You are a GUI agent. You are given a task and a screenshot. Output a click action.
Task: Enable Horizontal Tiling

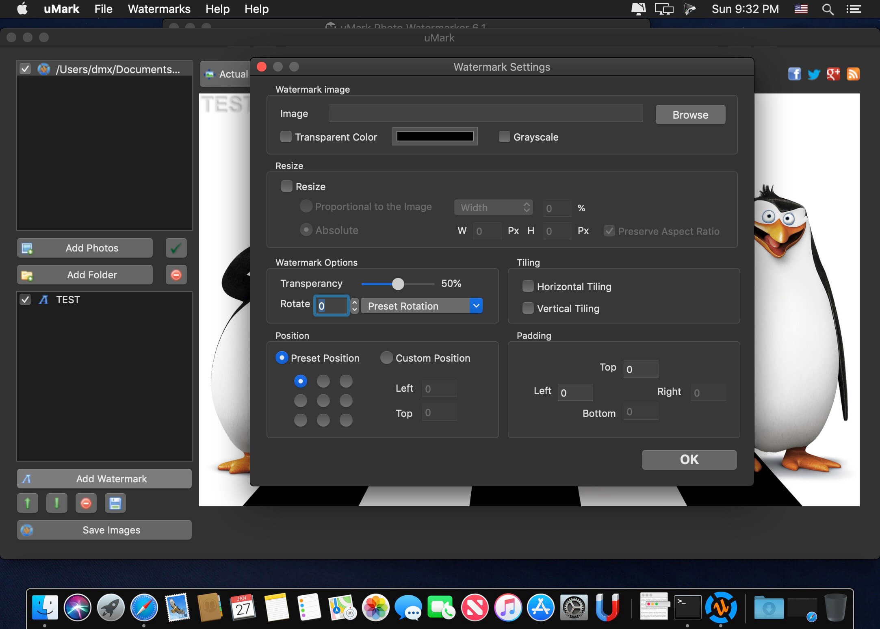tap(528, 286)
